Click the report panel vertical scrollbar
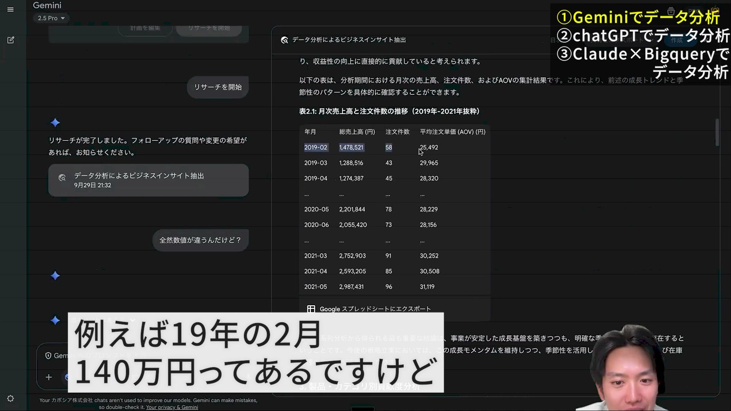This screenshot has width=731, height=411. pyautogui.click(x=717, y=132)
